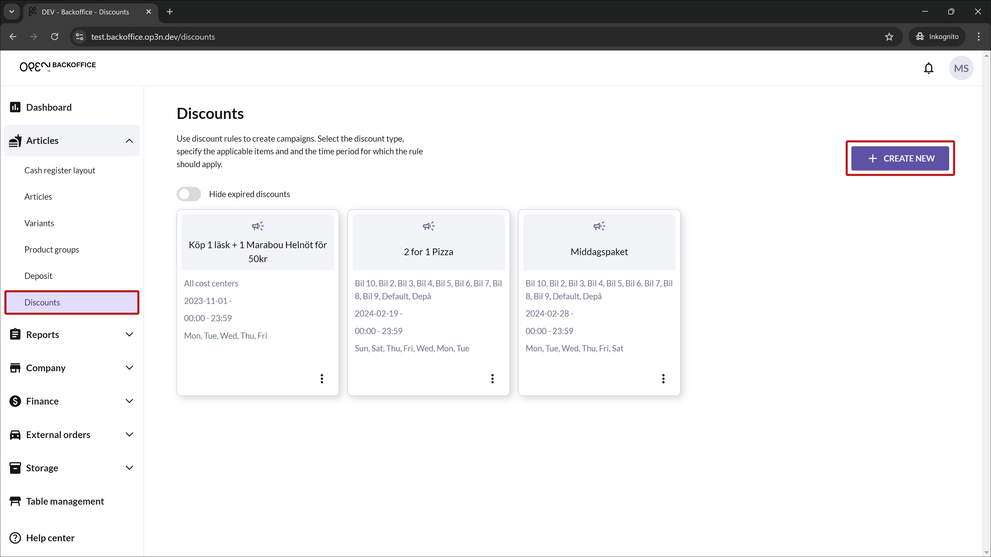This screenshot has width=991, height=557.
Task: Open the Middagspaket discount card title
Action: [599, 252]
